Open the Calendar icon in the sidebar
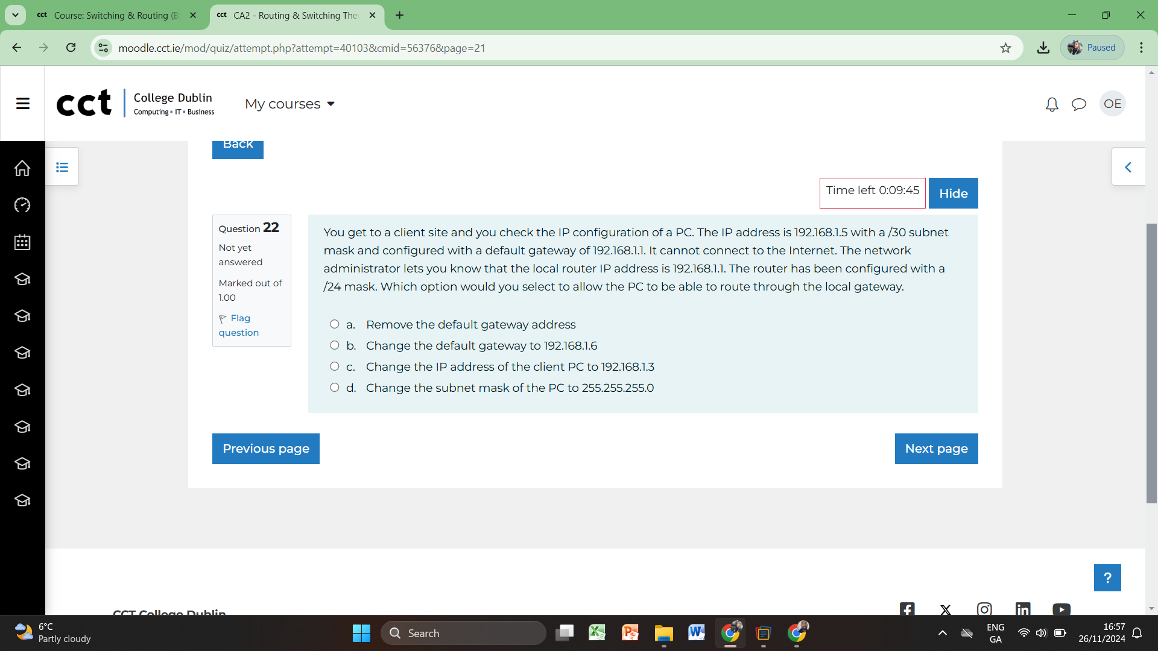 22,242
